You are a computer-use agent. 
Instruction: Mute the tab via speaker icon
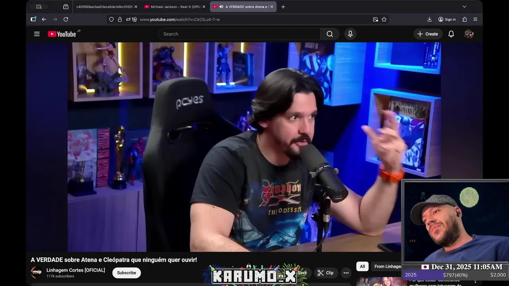click(x=221, y=7)
